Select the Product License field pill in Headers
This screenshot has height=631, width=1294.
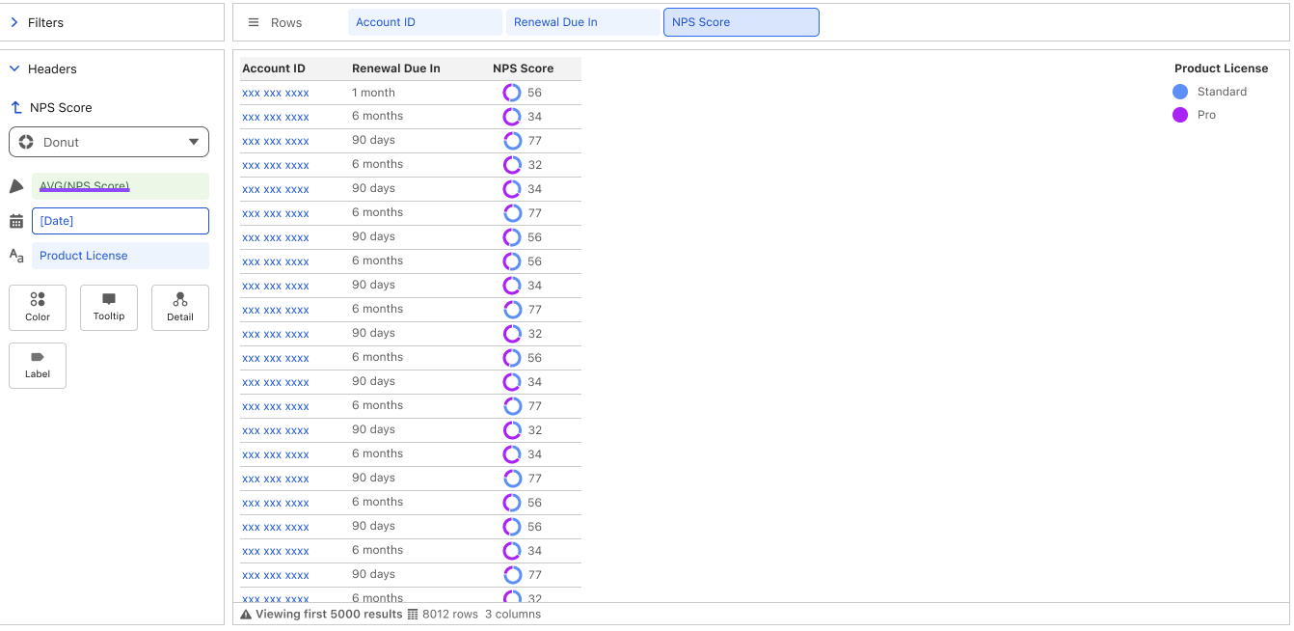[x=121, y=256]
